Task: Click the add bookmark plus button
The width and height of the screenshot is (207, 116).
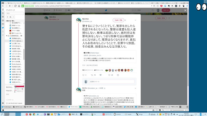Action: [7, 17]
